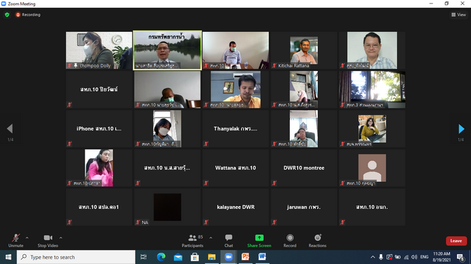Expand arrow next to Participants
Image resolution: width=471 pixels, height=264 pixels.
211,238
